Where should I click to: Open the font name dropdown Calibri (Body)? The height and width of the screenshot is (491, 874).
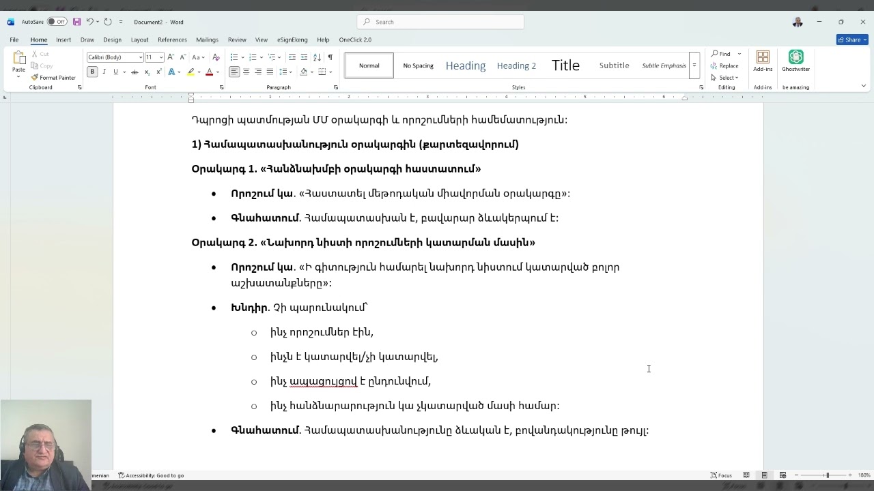coord(141,57)
